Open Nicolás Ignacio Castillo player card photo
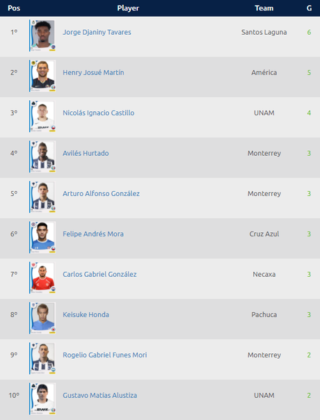The height and width of the screenshot is (420, 320). click(42, 116)
